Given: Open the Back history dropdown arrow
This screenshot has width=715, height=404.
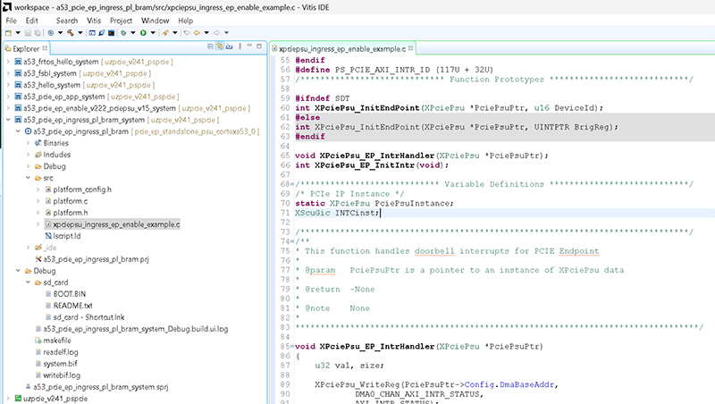Looking at the screenshot, I should [x=206, y=33].
